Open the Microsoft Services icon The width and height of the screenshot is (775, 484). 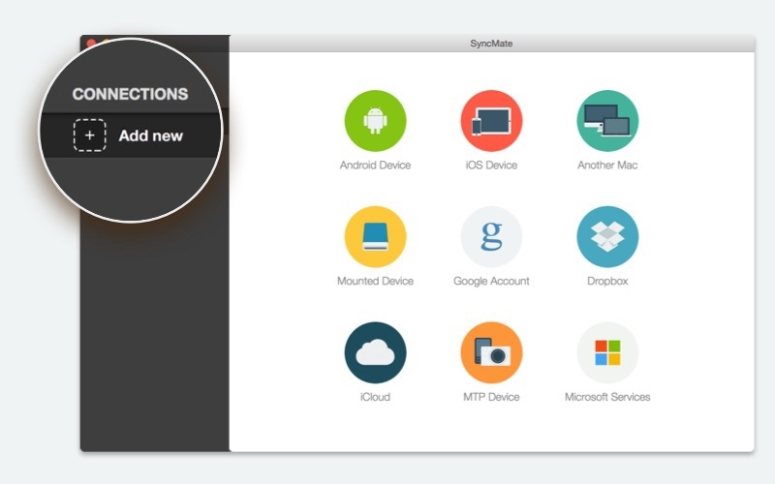pos(607,352)
